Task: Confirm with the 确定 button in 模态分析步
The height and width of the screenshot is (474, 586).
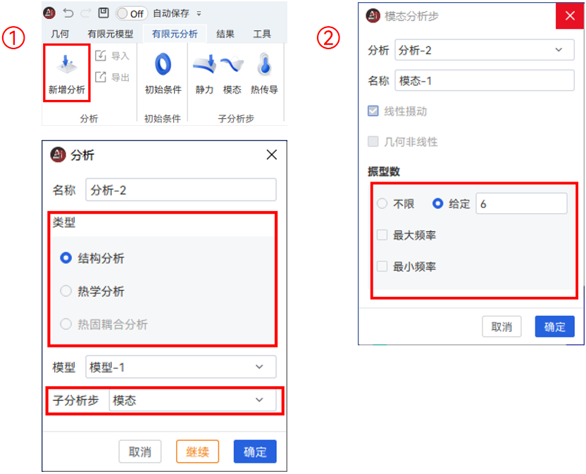Action: (554, 326)
